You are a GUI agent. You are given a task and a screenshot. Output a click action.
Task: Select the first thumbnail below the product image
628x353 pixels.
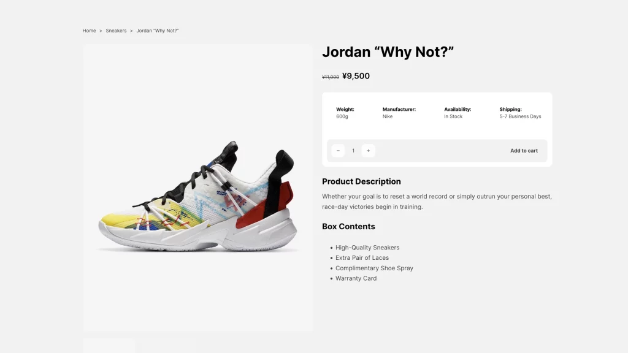(109, 346)
